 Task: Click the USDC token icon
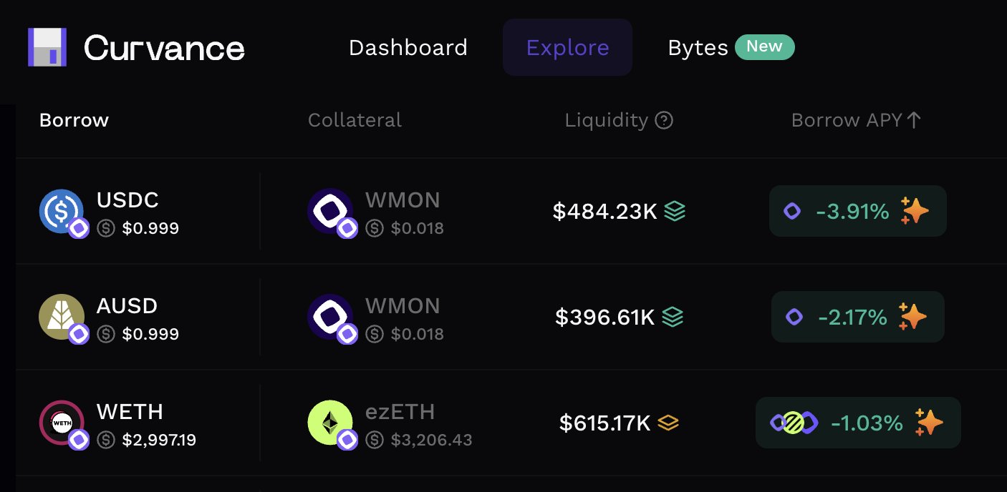pyautogui.click(x=62, y=211)
